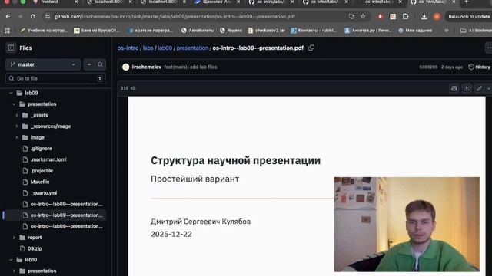The image size is (492, 276).
Task: Open commit message 'add lab files'
Action: (x=191, y=67)
